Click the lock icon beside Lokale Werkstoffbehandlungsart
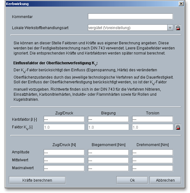This screenshot has width=190, height=193. [x=178, y=28]
